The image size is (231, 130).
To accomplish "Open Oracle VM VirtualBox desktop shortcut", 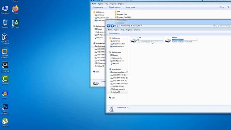I will (5, 39).
